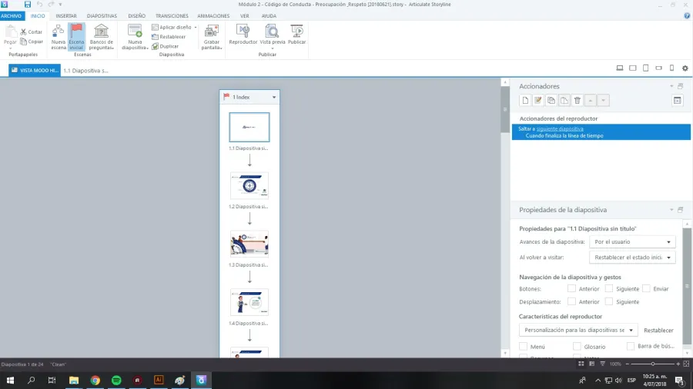Open the Avances de la diapositiva dropdown
This screenshot has width=693, height=389.
(x=631, y=241)
